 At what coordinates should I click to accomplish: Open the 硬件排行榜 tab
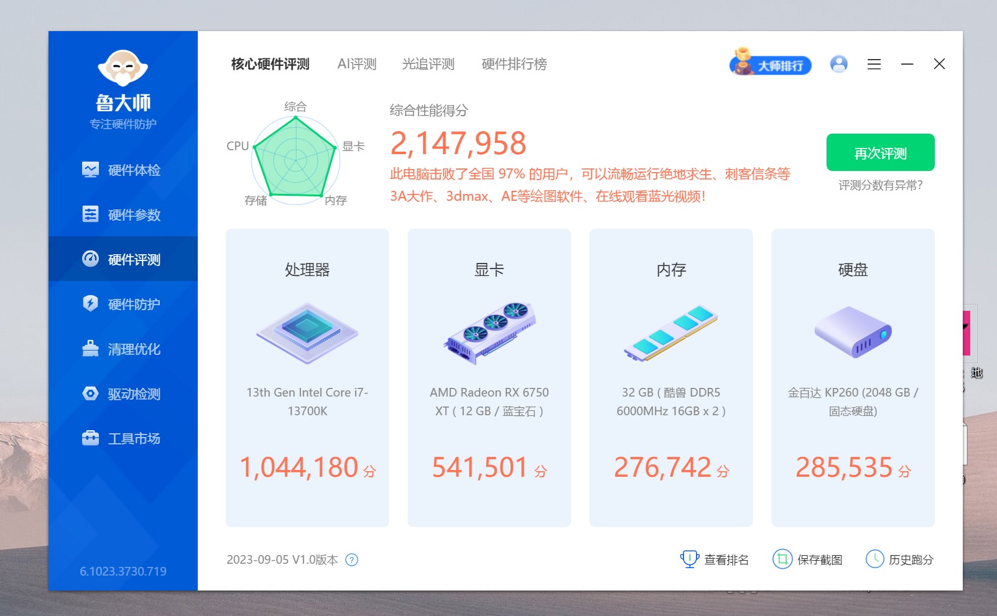(x=512, y=64)
